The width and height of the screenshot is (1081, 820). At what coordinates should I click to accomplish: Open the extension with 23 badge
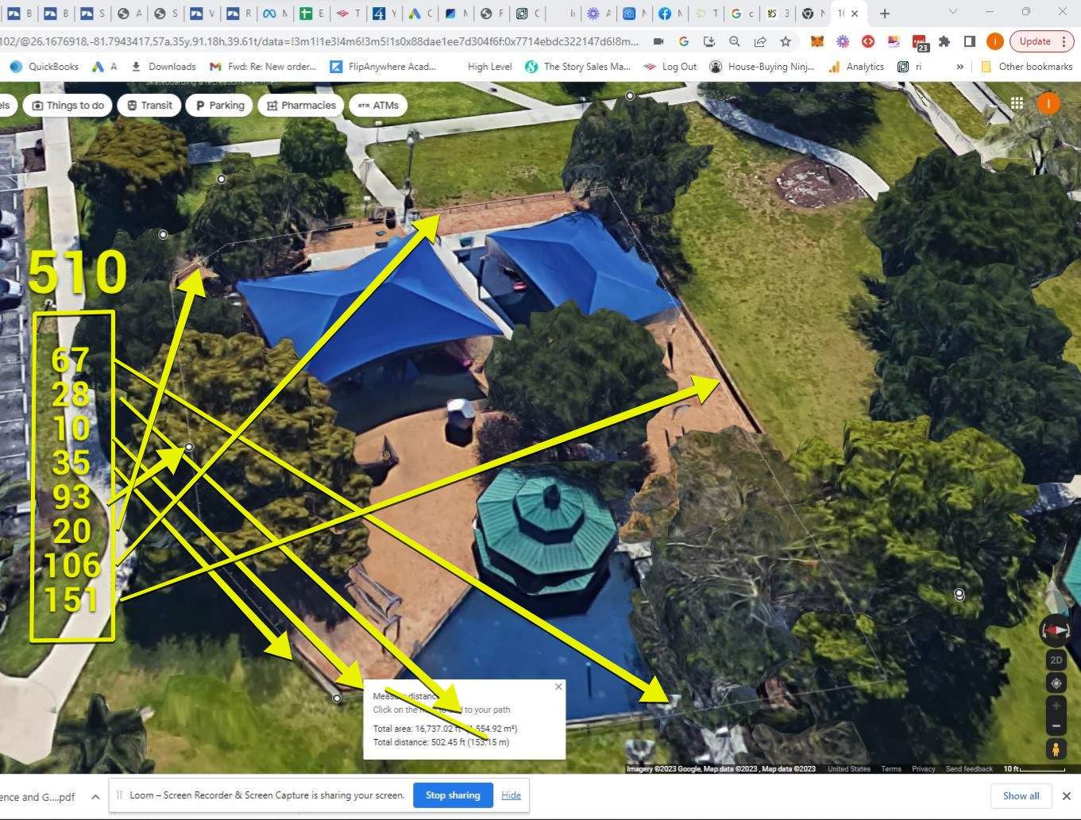(920, 43)
